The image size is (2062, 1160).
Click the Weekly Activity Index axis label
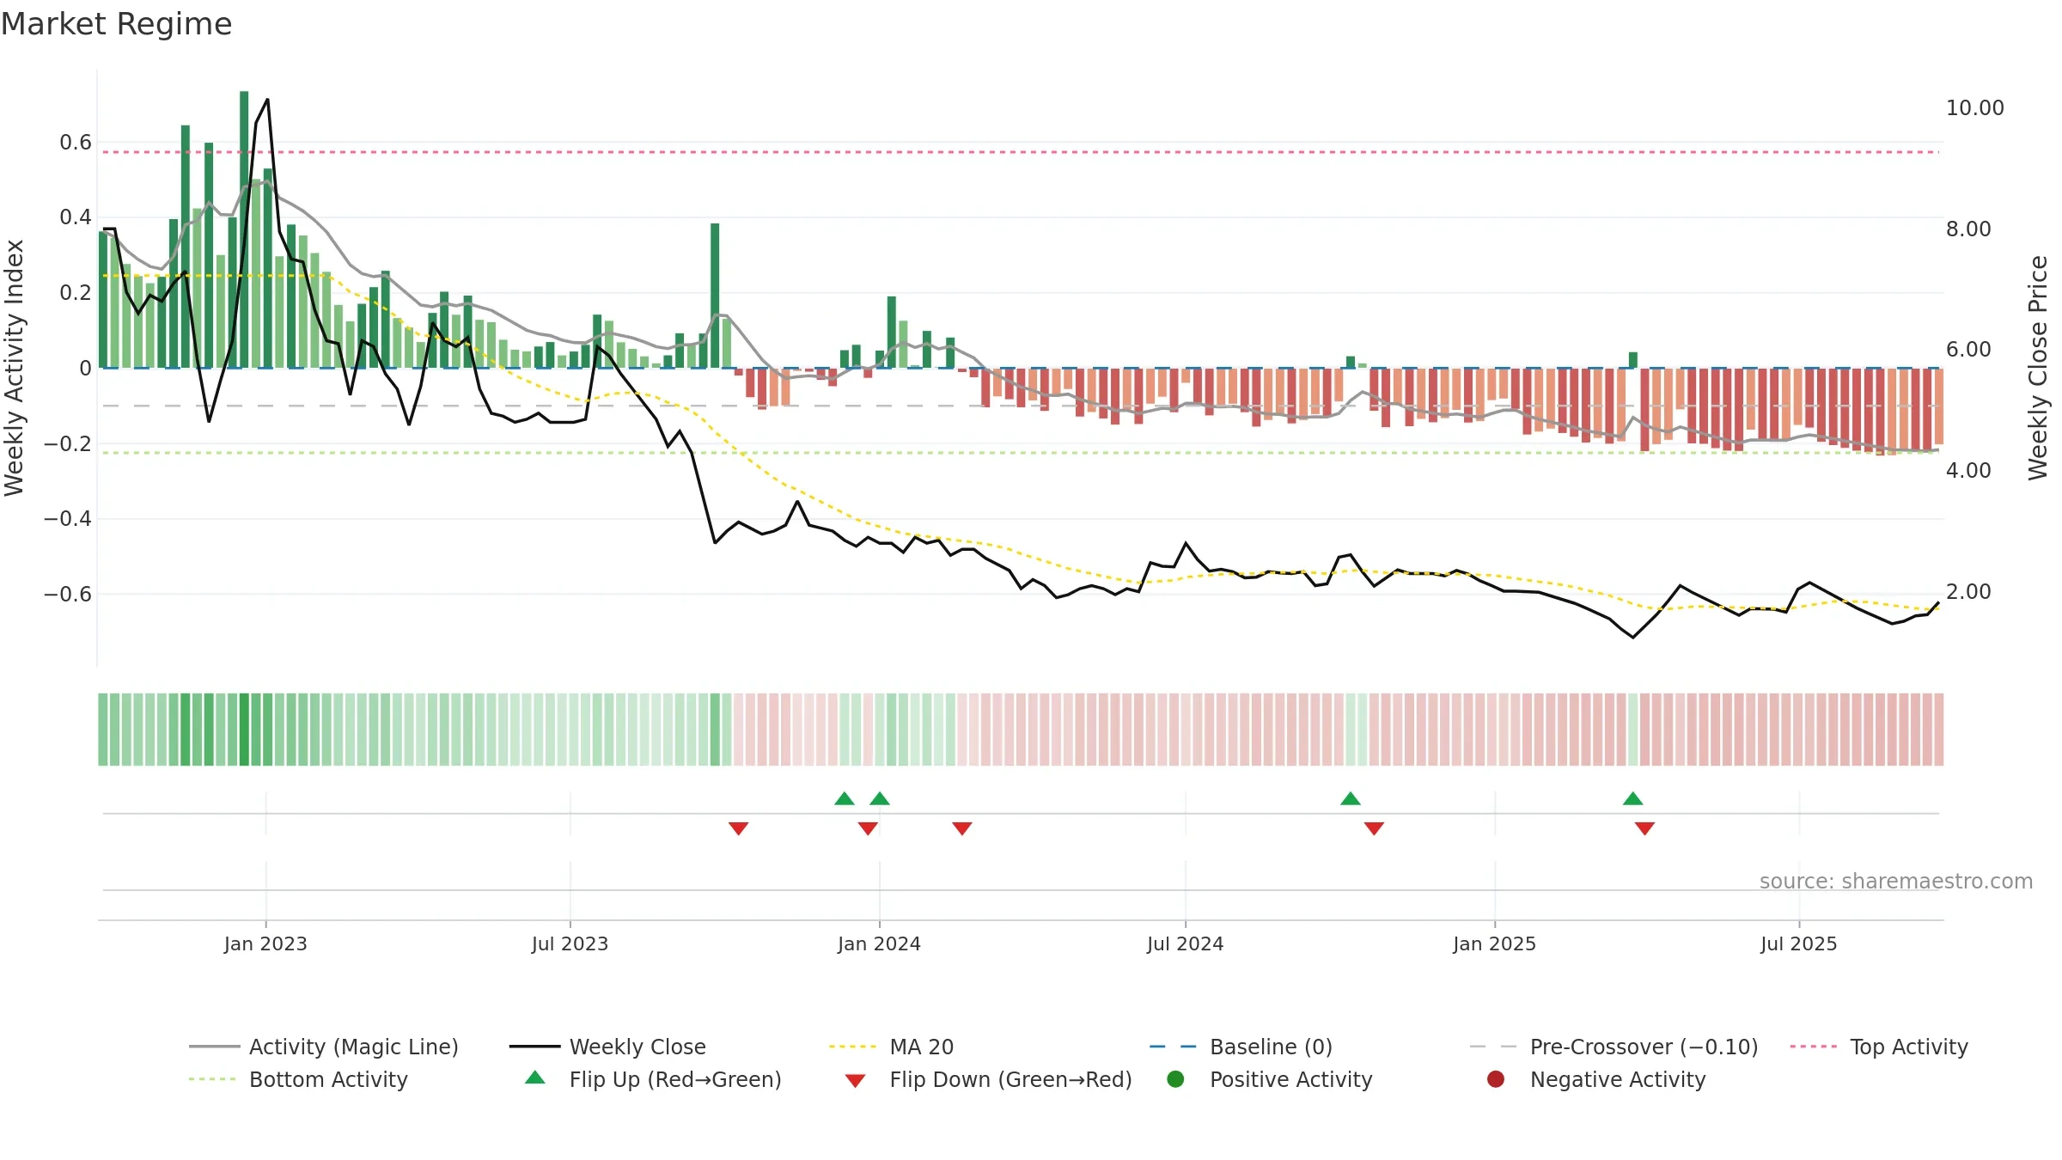tap(14, 368)
